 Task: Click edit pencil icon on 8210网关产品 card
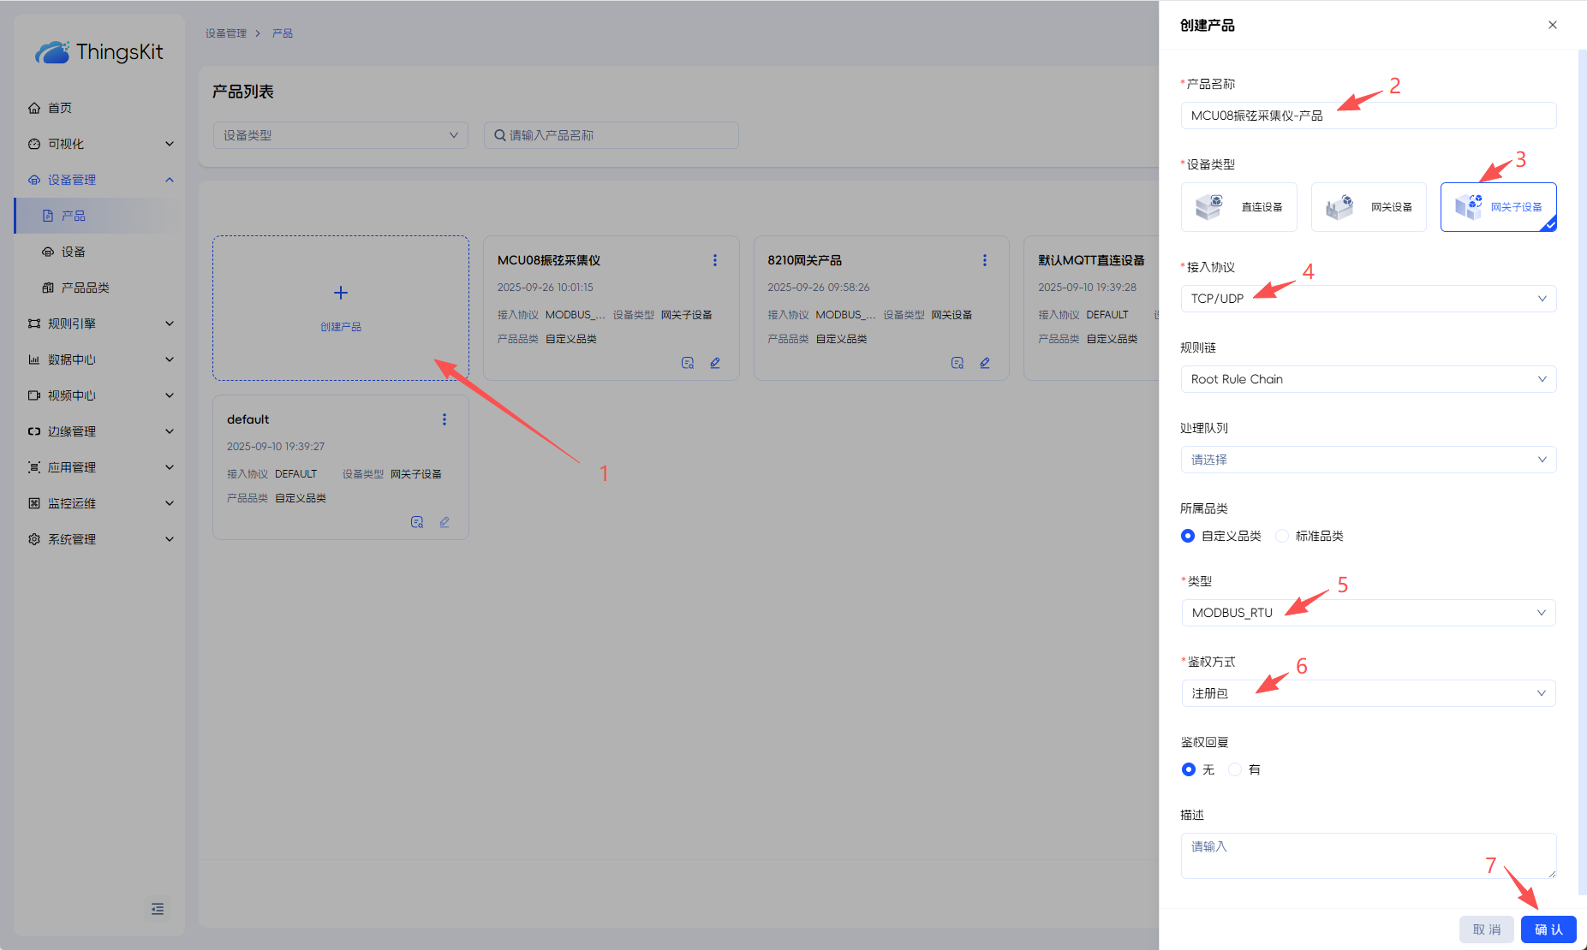985,363
